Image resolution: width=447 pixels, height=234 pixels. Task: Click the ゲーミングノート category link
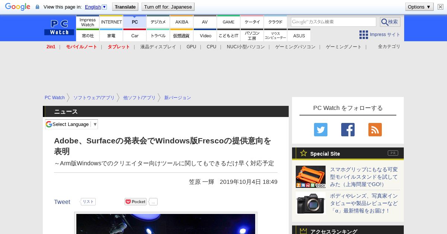click(x=344, y=47)
